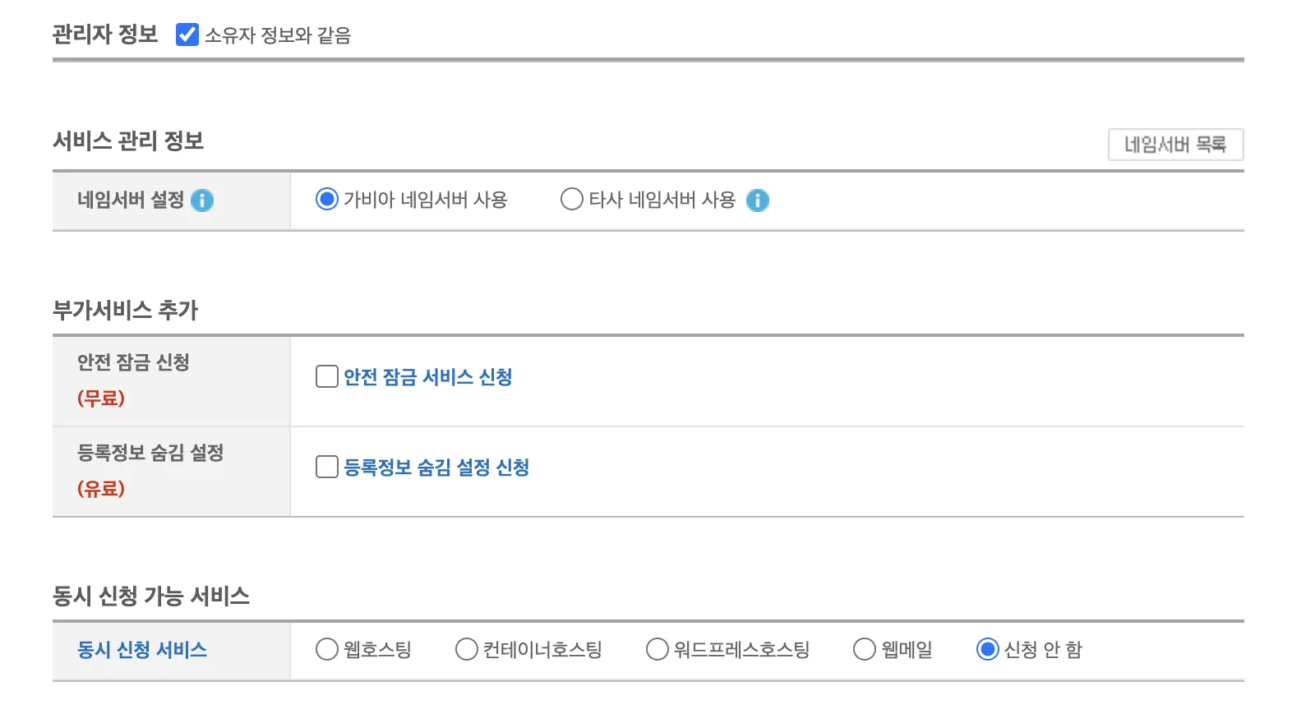Click the 부가서비스 추가 heading
Image resolution: width=1315 pixels, height=723 pixels.
click(126, 311)
